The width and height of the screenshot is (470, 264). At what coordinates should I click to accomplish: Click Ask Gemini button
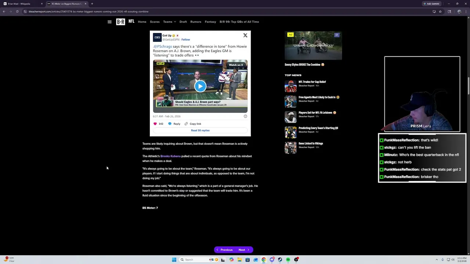tap(431, 4)
